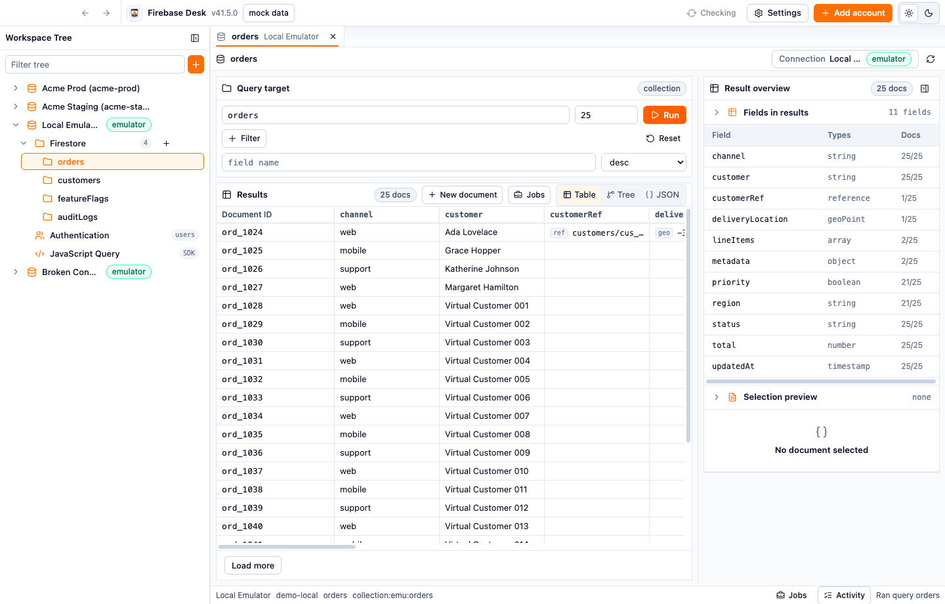
Task: Open the Activity tab in status bar
Action: tap(845, 595)
